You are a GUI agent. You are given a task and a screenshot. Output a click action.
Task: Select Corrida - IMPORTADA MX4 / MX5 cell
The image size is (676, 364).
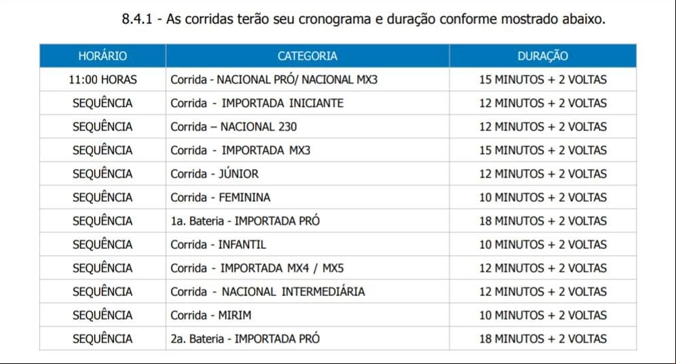[308, 268]
